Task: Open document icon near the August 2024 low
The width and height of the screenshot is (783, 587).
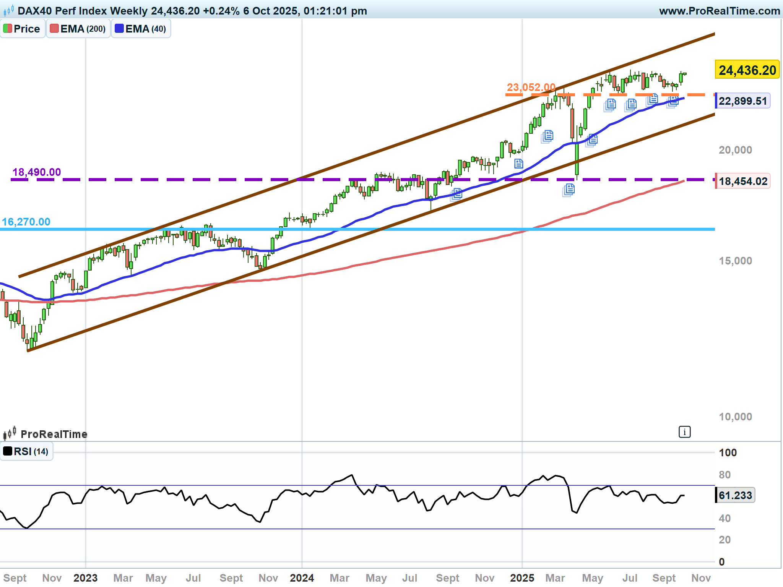Action: tap(456, 194)
